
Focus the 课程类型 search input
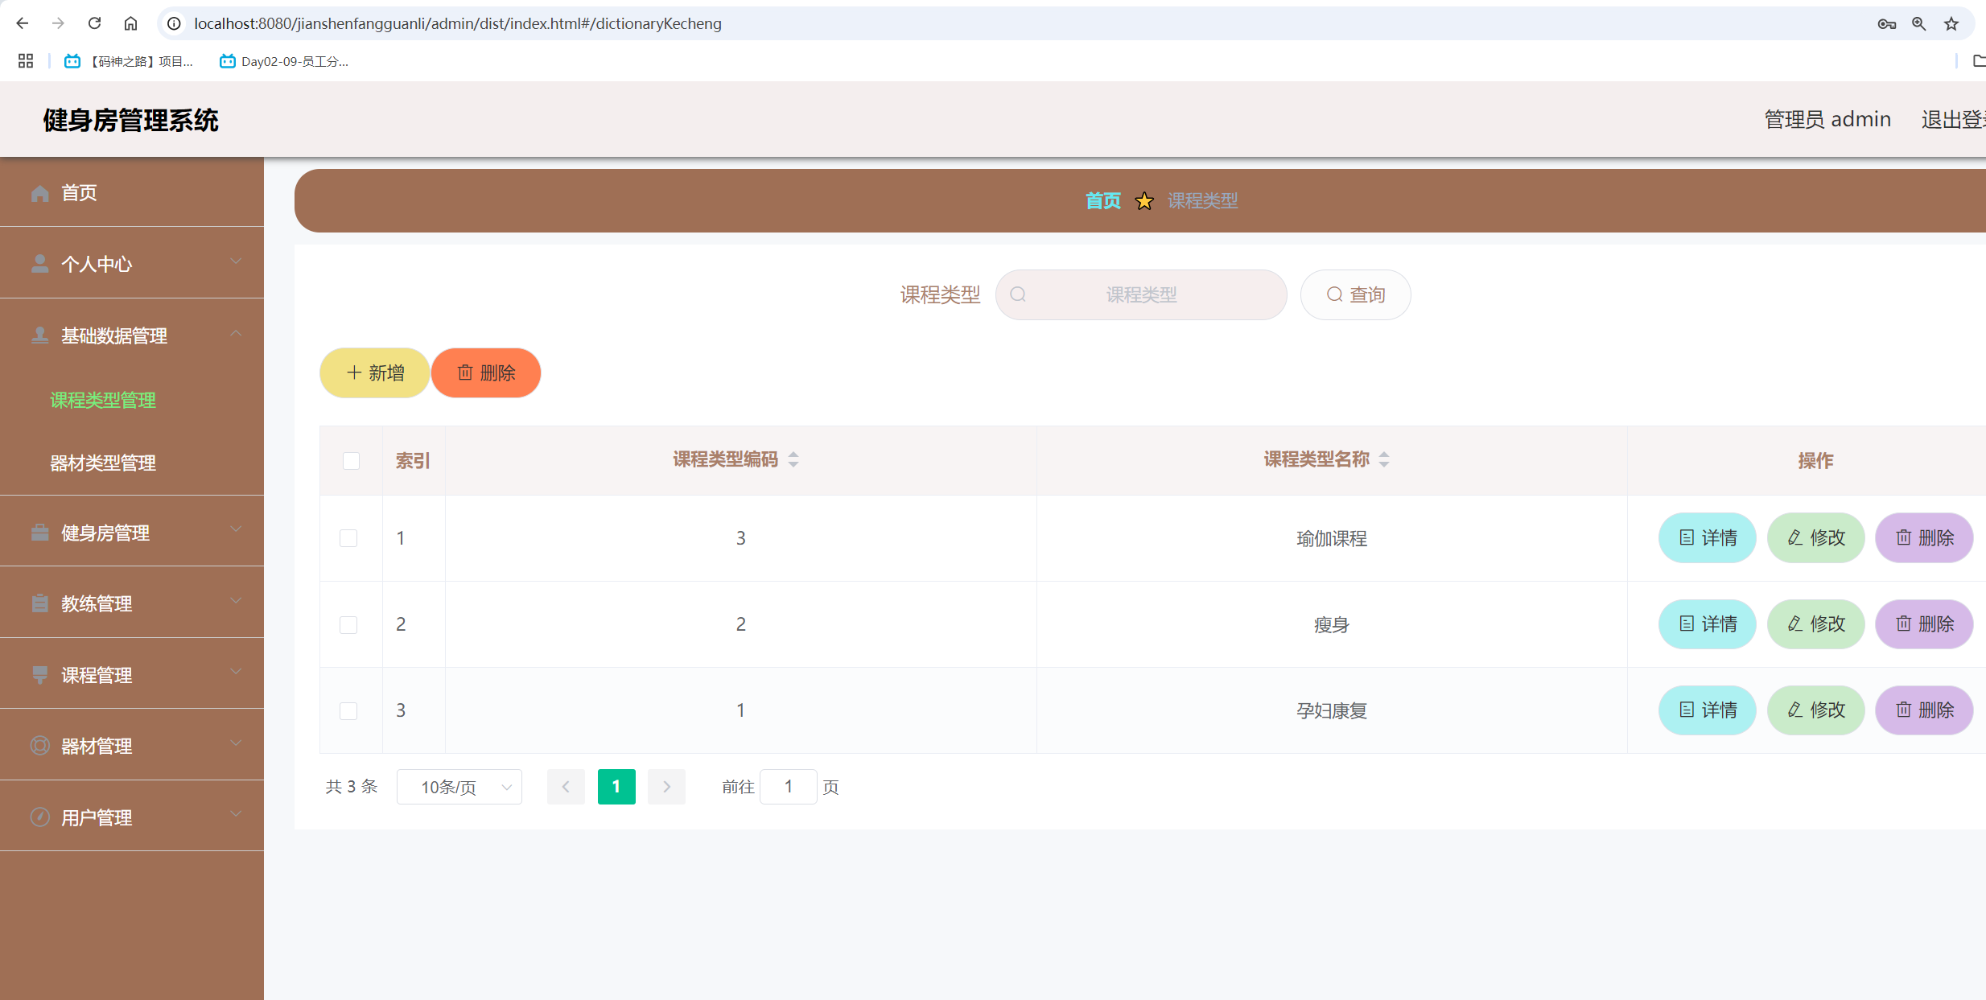click(1141, 294)
